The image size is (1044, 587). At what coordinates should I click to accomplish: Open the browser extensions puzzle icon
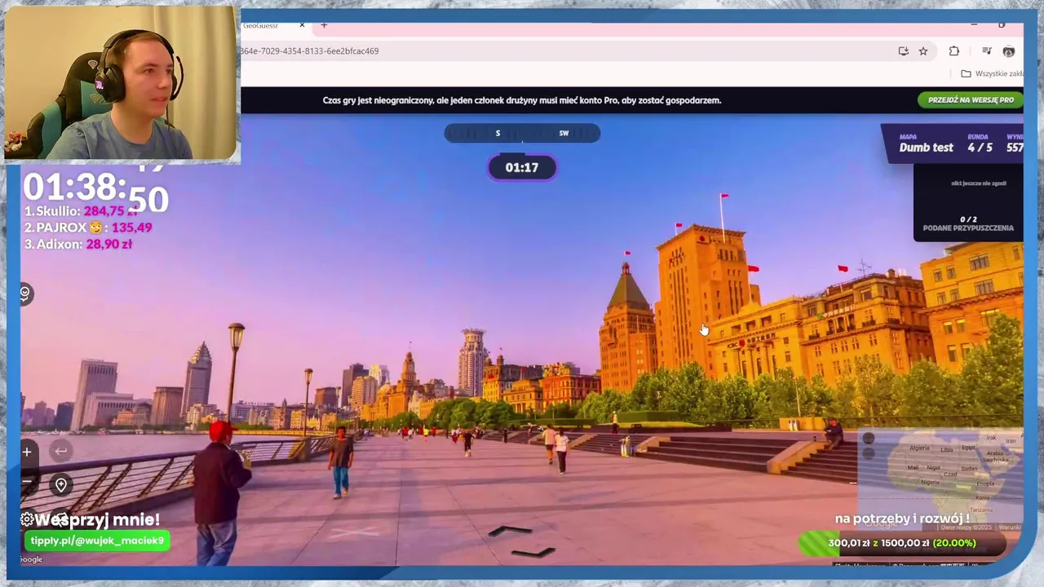pyautogui.click(x=954, y=51)
